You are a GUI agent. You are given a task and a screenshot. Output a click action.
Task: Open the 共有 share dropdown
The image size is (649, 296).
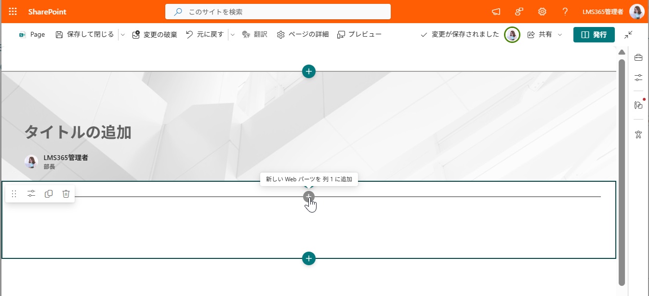click(x=545, y=35)
